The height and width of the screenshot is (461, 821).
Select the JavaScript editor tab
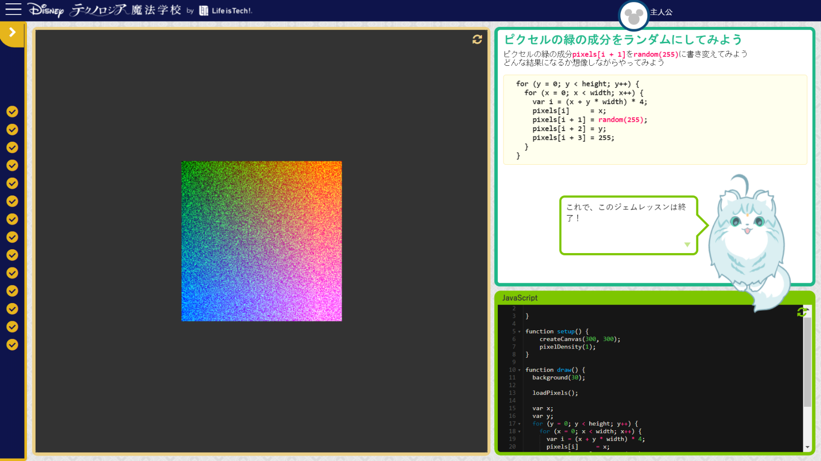pyautogui.click(x=520, y=298)
